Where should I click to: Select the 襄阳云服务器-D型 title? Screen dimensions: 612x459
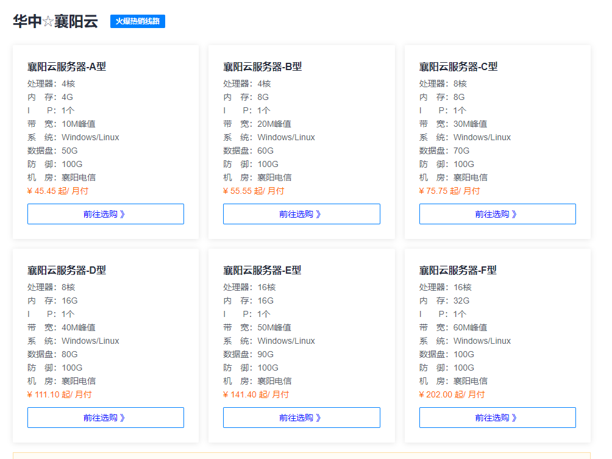tap(66, 270)
